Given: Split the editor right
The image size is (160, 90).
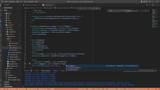Looking at the screenshot, I should click(152, 5).
